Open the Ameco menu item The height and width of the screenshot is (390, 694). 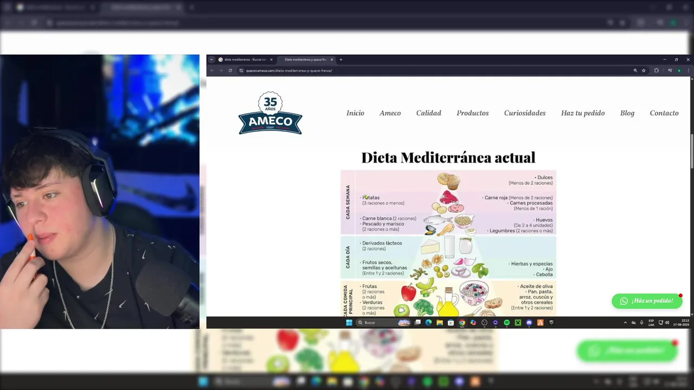click(390, 113)
